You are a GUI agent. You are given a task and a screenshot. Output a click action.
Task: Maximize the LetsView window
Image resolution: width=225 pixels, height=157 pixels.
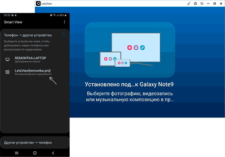click(x=215, y=3)
